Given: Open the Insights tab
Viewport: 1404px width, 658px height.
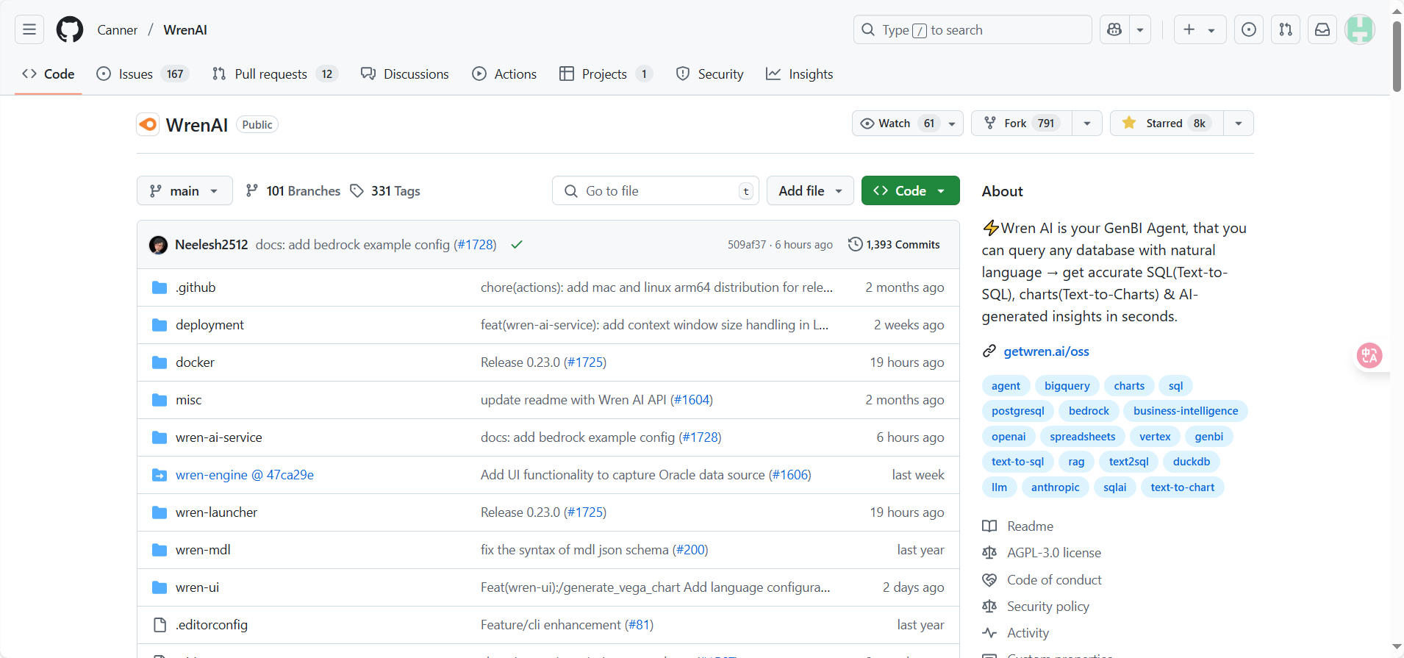Looking at the screenshot, I should click(799, 74).
